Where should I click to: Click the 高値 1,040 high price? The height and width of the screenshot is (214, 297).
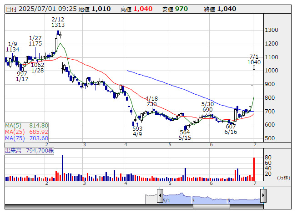pyautogui.click(x=136, y=9)
